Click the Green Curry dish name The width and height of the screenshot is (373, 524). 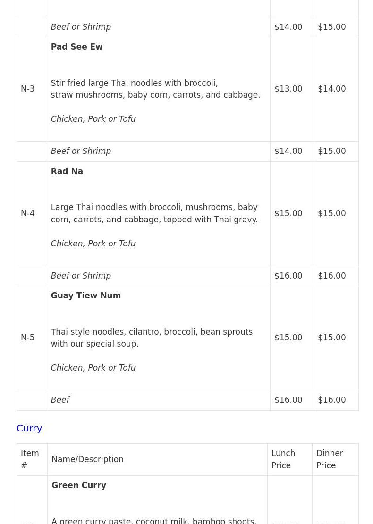click(78, 485)
